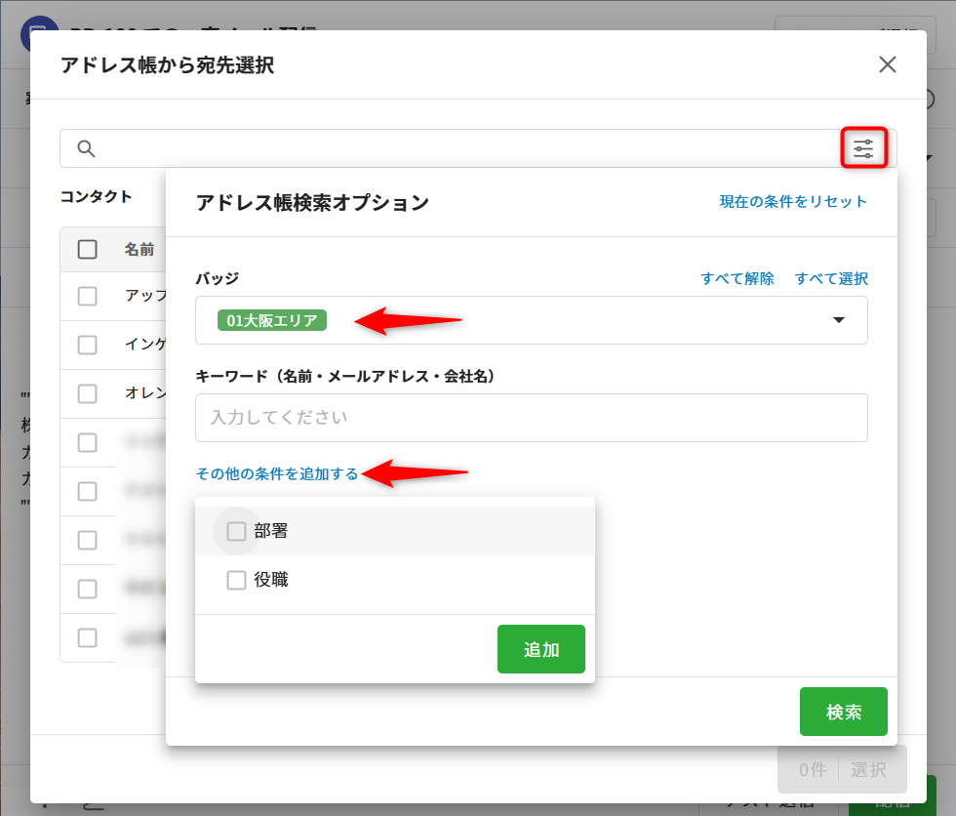Click the search filter options slider icon
Screen dimensions: 956x816
point(863,148)
